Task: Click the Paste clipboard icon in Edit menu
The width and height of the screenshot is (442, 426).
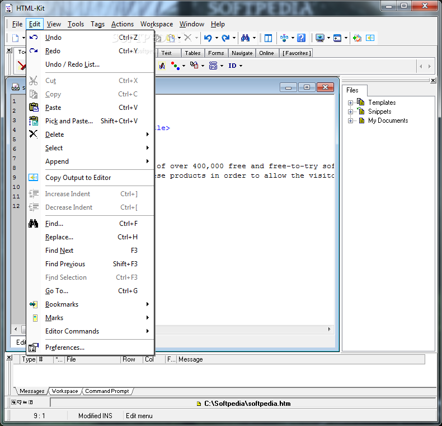Action: pyautogui.click(x=34, y=108)
